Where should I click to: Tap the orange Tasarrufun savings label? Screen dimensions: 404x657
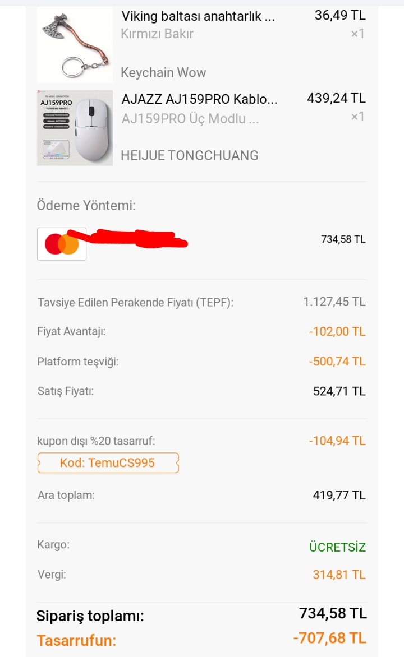[77, 640]
